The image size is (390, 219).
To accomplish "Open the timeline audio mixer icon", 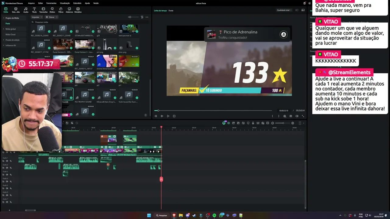I will pyautogui.click(x=258, y=123).
